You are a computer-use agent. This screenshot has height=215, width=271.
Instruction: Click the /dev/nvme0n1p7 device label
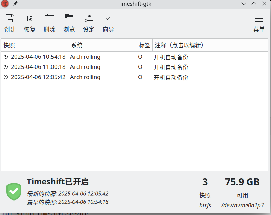click(243, 205)
